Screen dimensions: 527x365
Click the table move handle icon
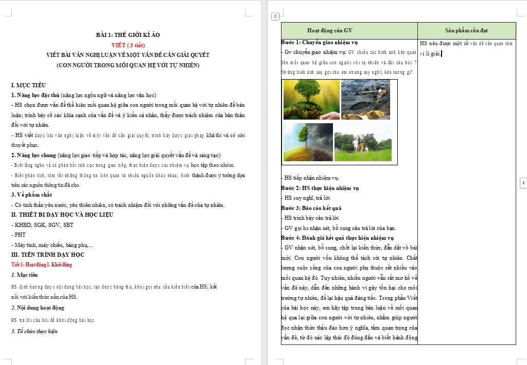[275, 16]
